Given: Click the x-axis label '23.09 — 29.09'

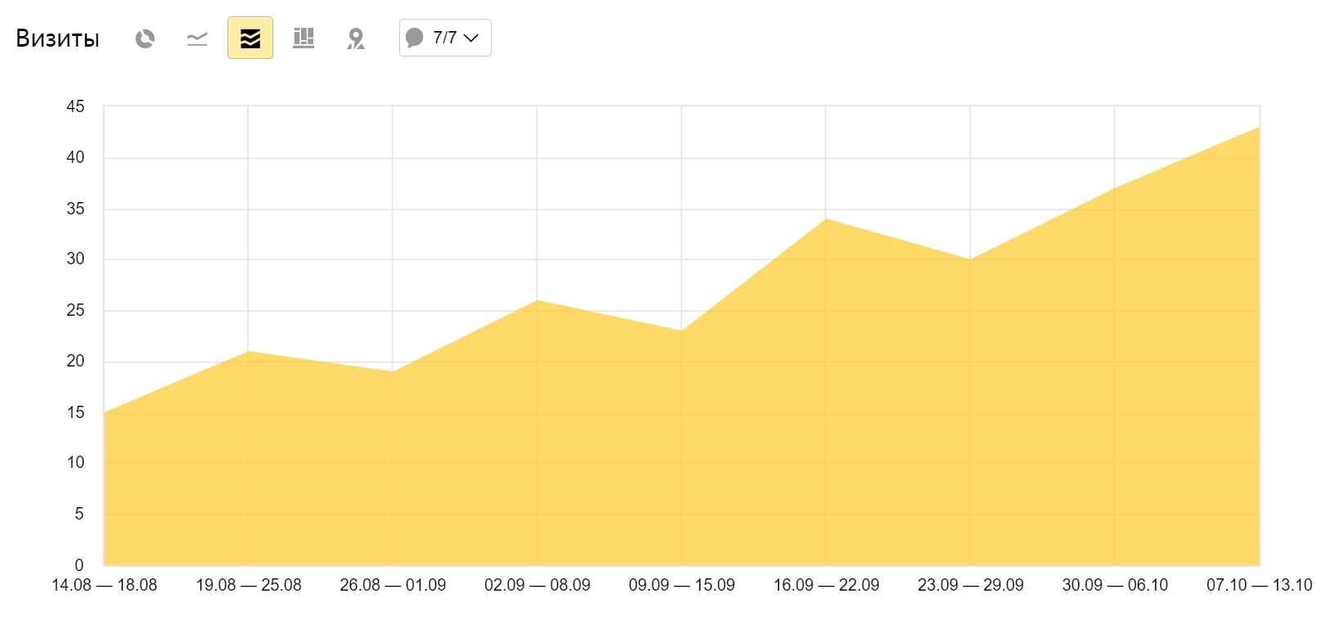Looking at the screenshot, I should (x=970, y=585).
